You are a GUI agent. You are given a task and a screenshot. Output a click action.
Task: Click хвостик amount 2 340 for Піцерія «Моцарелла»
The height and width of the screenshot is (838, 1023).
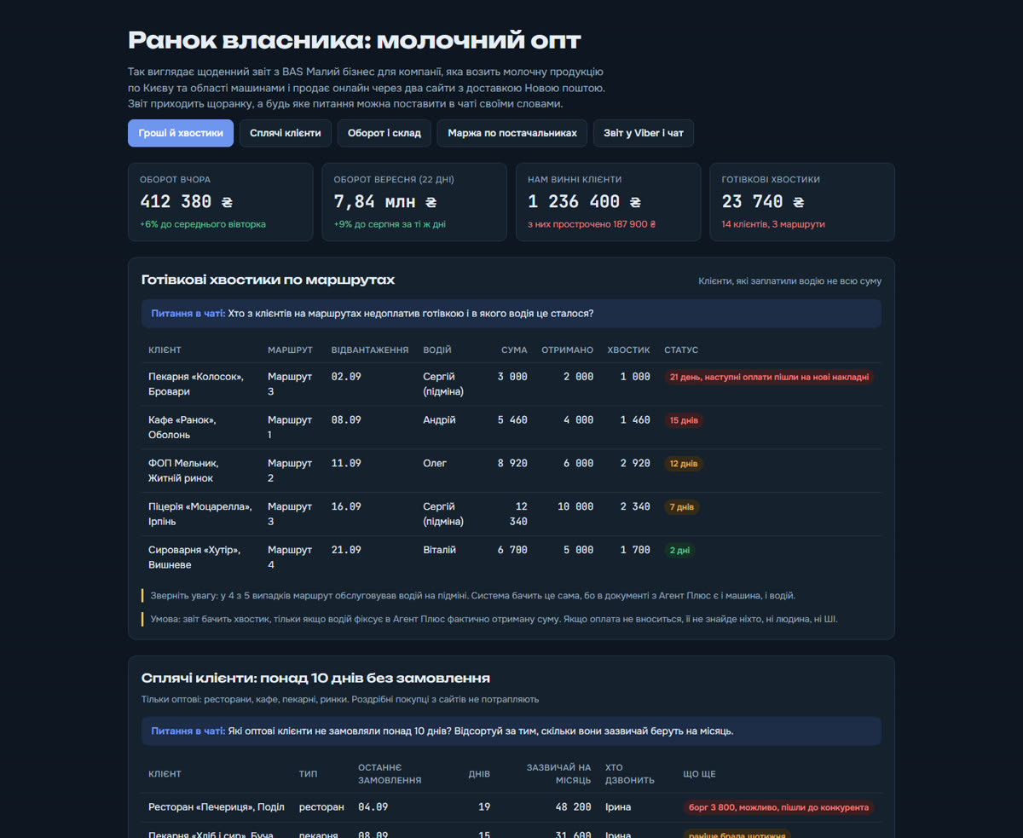(x=635, y=507)
